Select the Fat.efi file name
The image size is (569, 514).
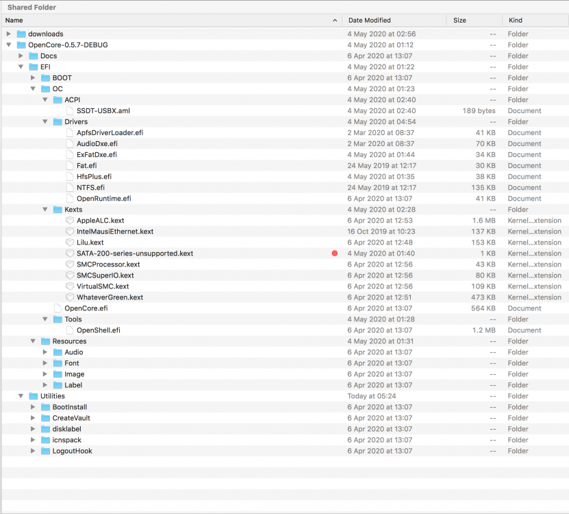[87, 165]
